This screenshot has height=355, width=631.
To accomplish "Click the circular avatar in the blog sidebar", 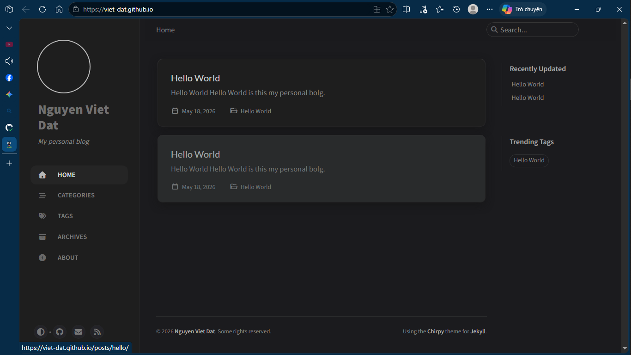I will pyautogui.click(x=64, y=67).
